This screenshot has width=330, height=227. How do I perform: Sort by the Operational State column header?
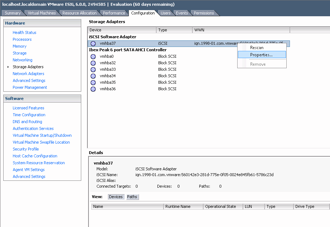[221, 206]
